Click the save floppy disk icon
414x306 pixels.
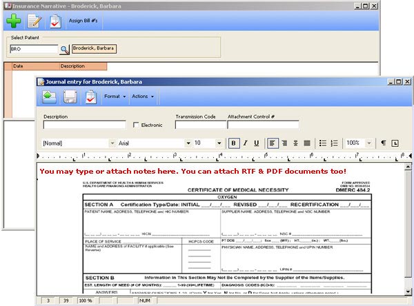70,96
